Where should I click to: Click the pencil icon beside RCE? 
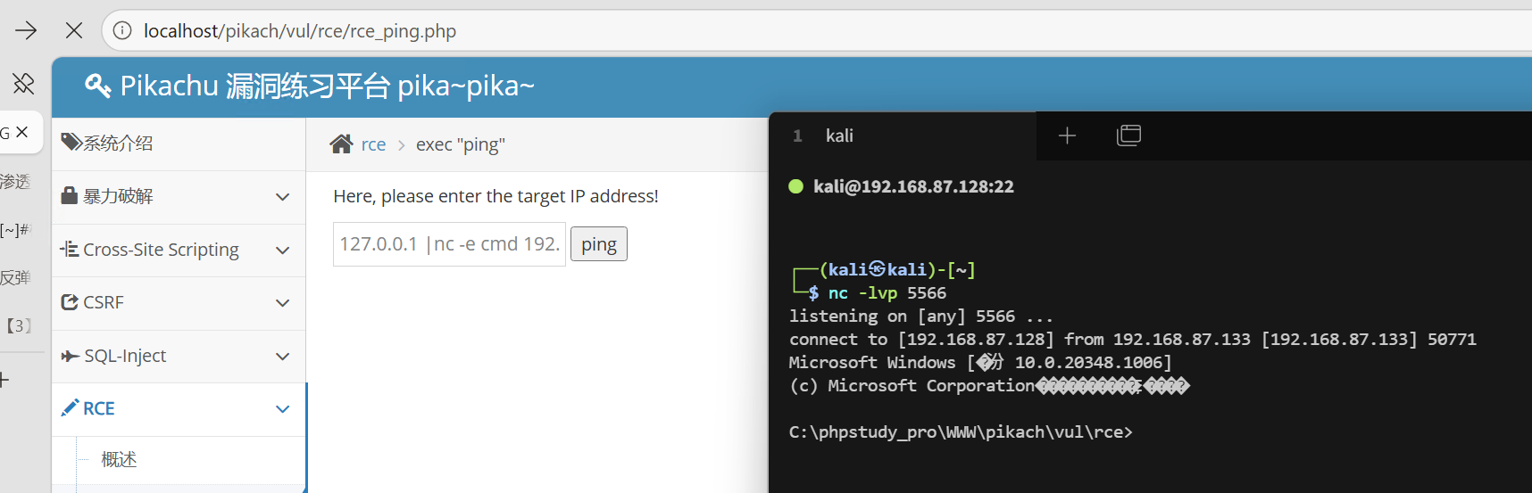click(70, 408)
